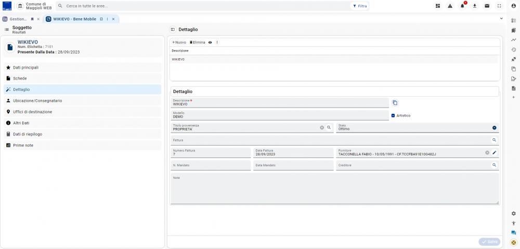The image size is (520, 249).
Task: Open the bookmarks icon in right sidebar
Action: click(514, 30)
